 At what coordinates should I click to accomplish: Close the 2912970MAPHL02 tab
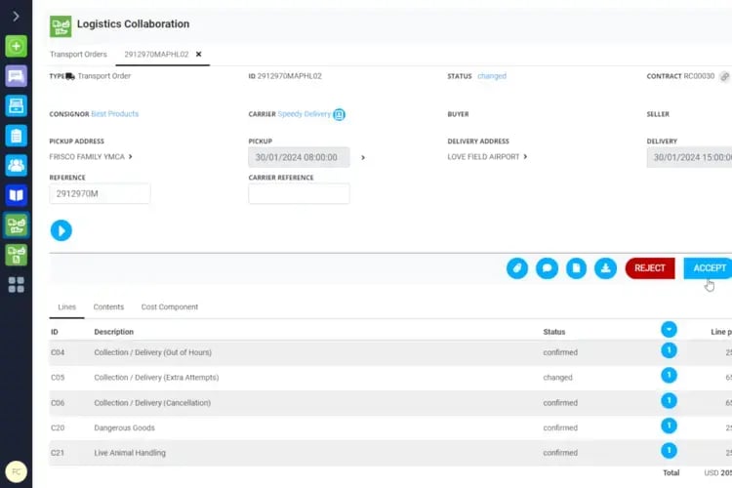tap(198, 55)
